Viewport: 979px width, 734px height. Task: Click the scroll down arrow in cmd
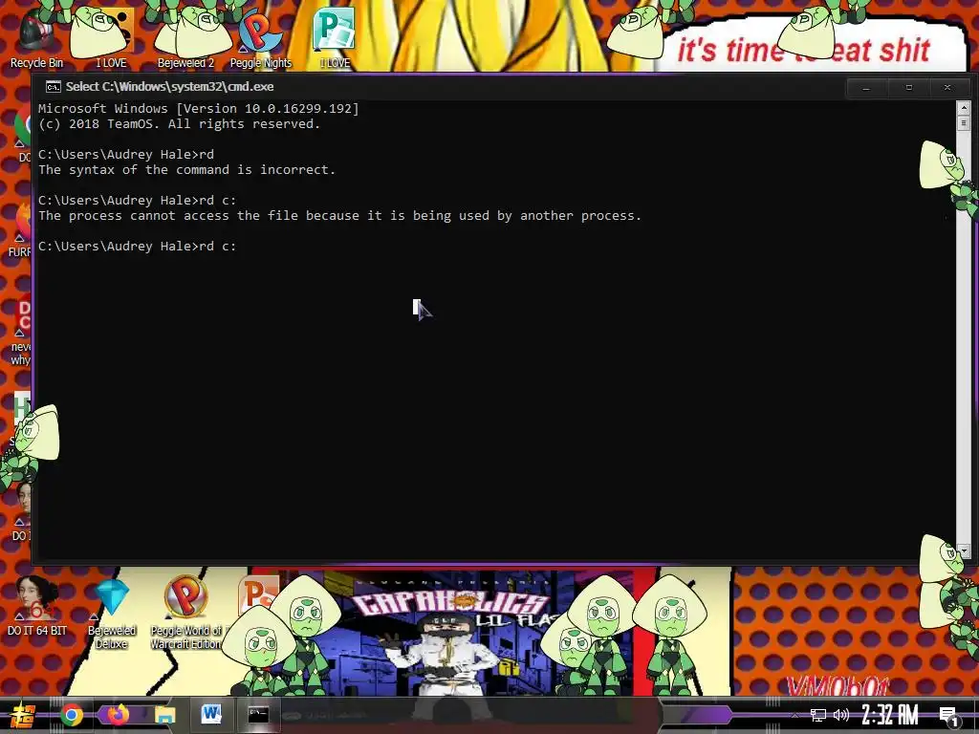964,551
